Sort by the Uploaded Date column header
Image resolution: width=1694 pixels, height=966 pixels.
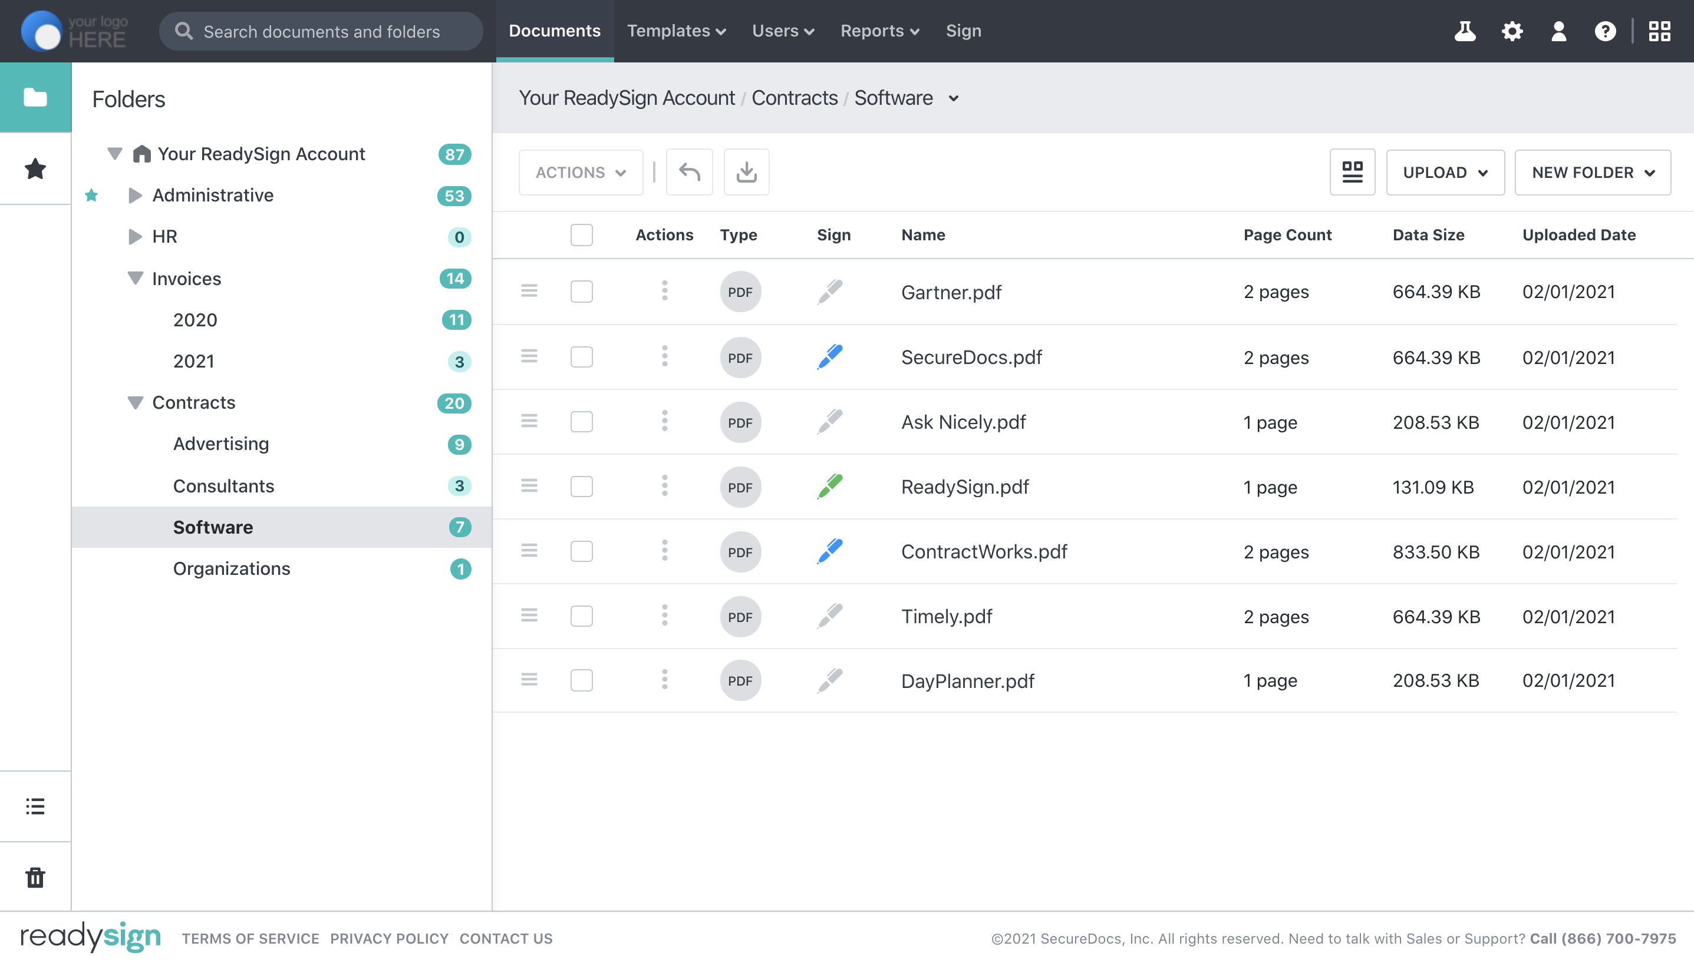(1578, 235)
